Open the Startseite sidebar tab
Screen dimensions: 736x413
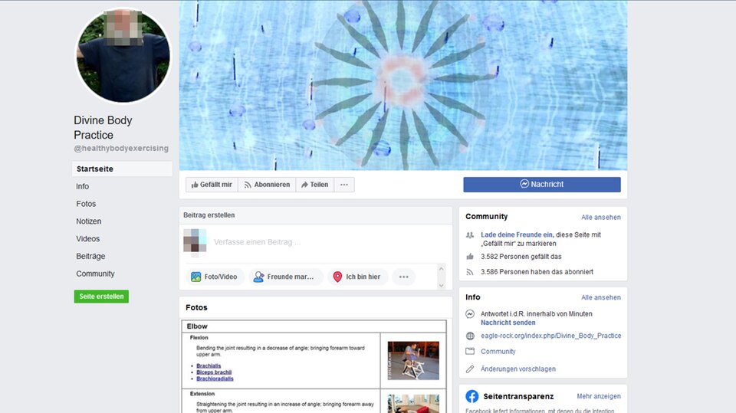(122, 169)
